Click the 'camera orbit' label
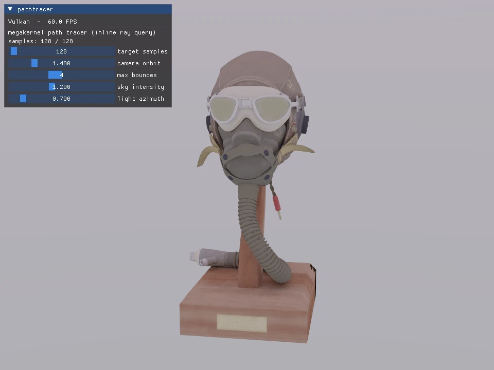The image size is (494, 370). pos(139,63)
